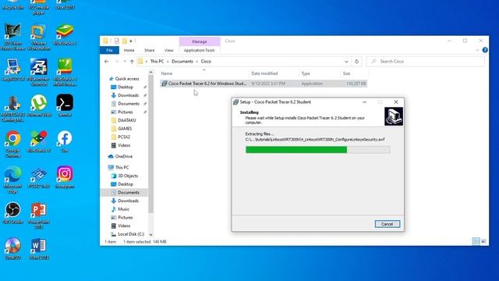Open the File menu in Explorer
Screen dimensions: 499x281
click(109, 50)
